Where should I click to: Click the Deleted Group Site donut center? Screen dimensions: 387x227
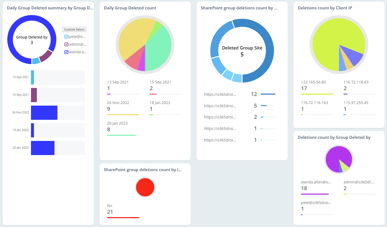point(242,51)
